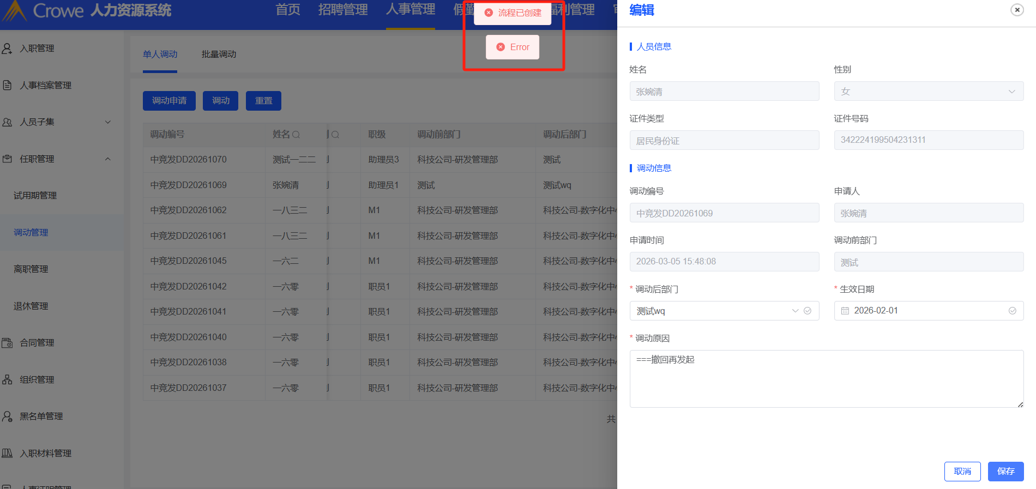Click the 助理员3 cell in the table
The height and width of the screenshot is (489, 1036).
tap(383, 160)
